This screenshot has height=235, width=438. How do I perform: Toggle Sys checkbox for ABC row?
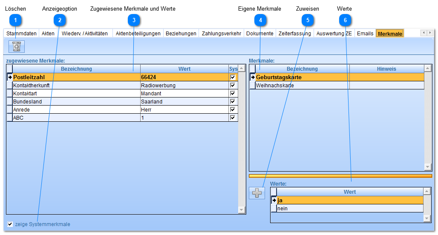pos(233,118)
